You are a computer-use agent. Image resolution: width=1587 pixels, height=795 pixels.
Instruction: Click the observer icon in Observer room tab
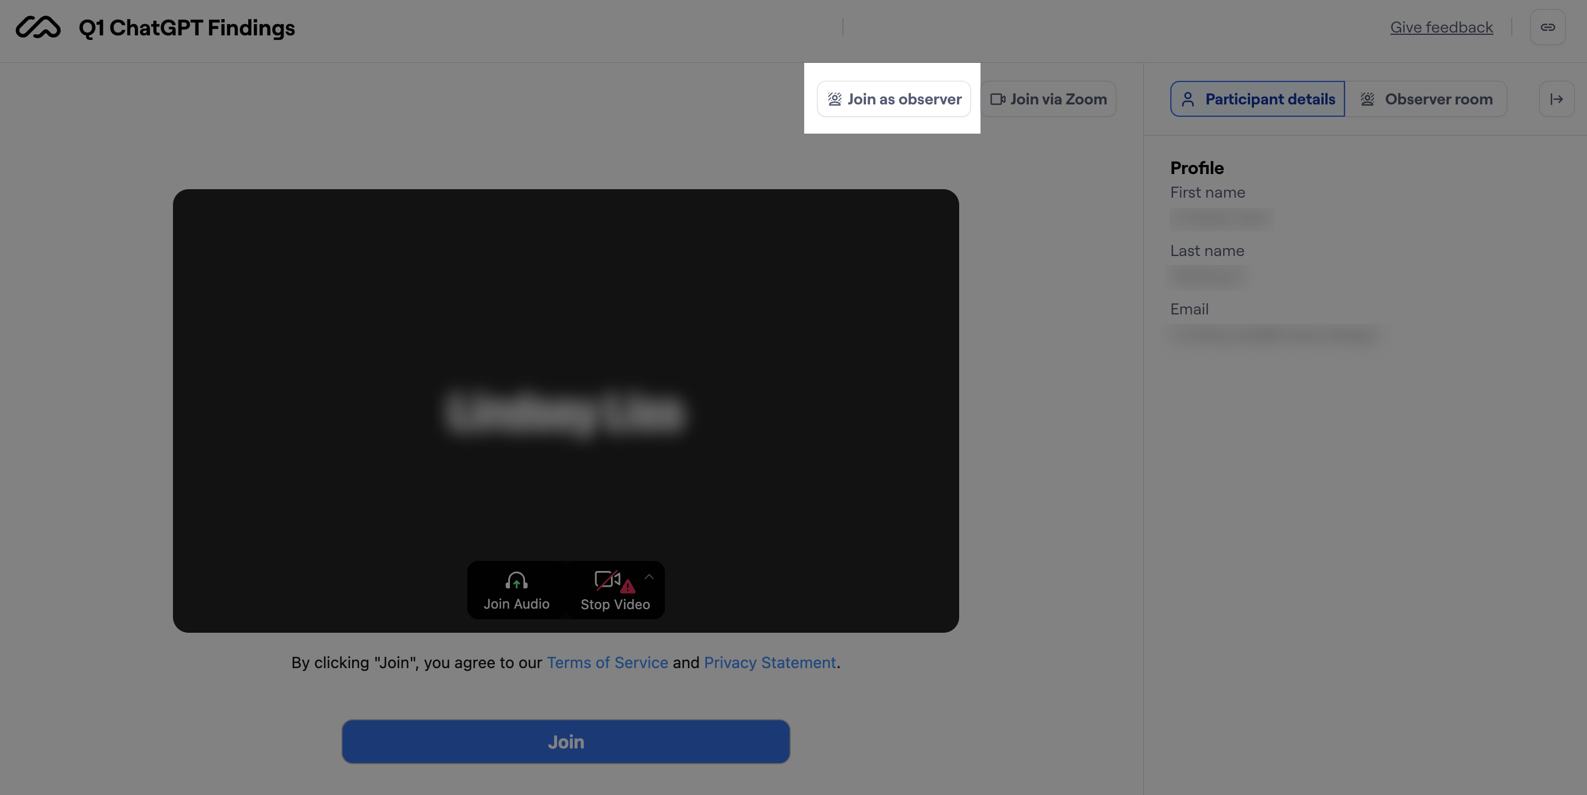coord(1367,99)
